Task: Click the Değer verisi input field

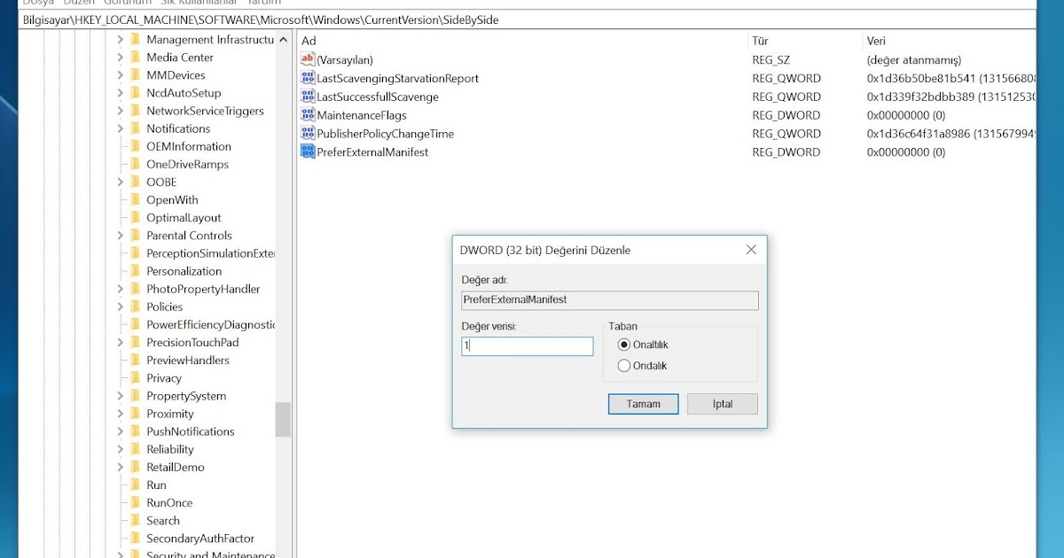Action: pyautogui.click(x=528, y=346)
